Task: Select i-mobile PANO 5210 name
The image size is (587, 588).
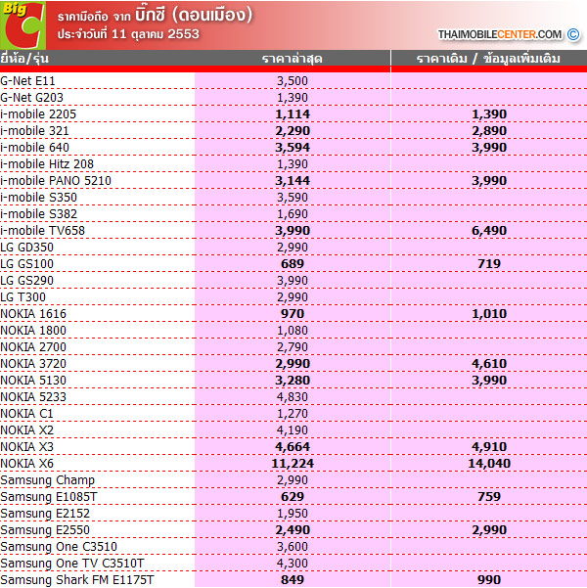Action: pyautogui.click(x=56, y=181)
